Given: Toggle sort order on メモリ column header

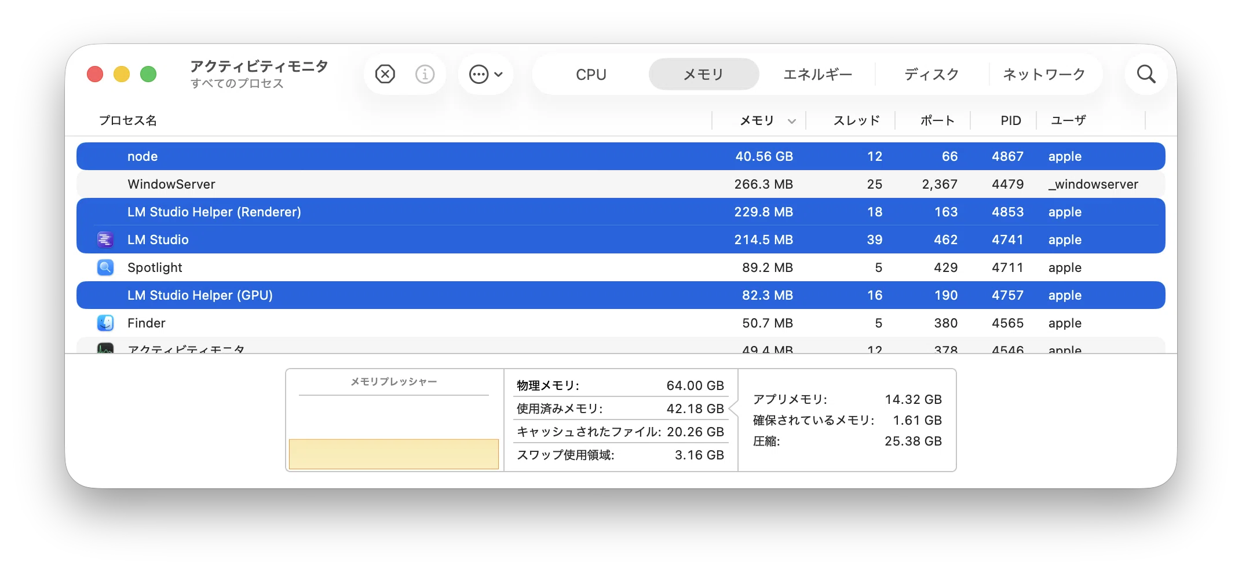Looking at the screenshot, I should pyautogui.click(x=758, y=120).
